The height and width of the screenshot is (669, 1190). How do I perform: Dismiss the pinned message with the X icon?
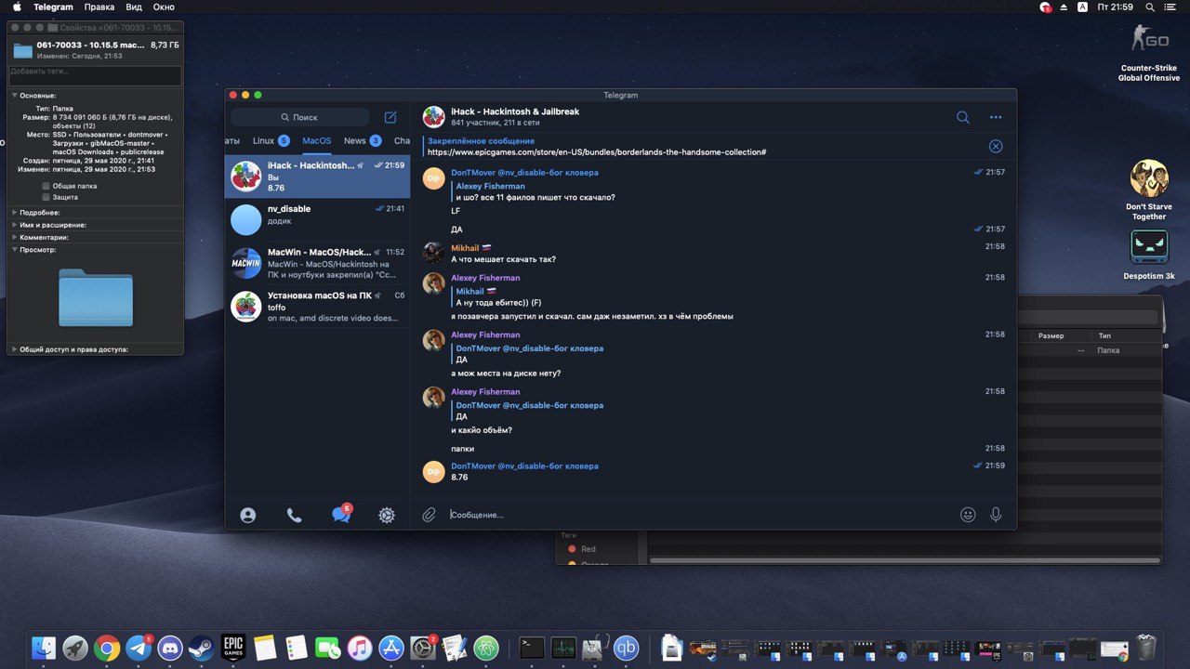tap(996, 146)
